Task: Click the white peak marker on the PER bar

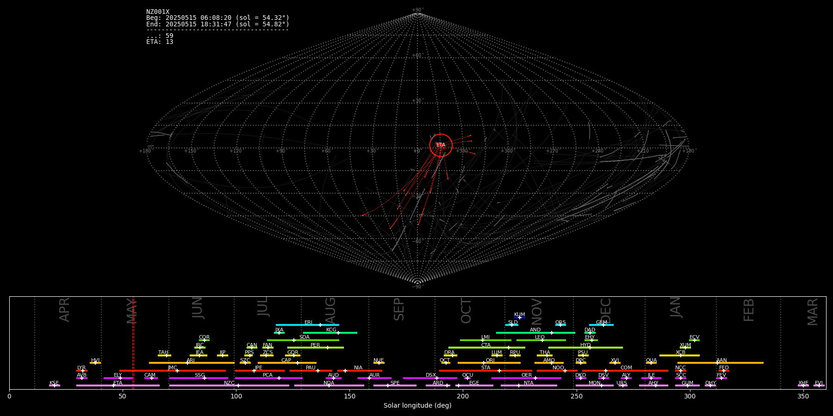Action: pos(328,348)
